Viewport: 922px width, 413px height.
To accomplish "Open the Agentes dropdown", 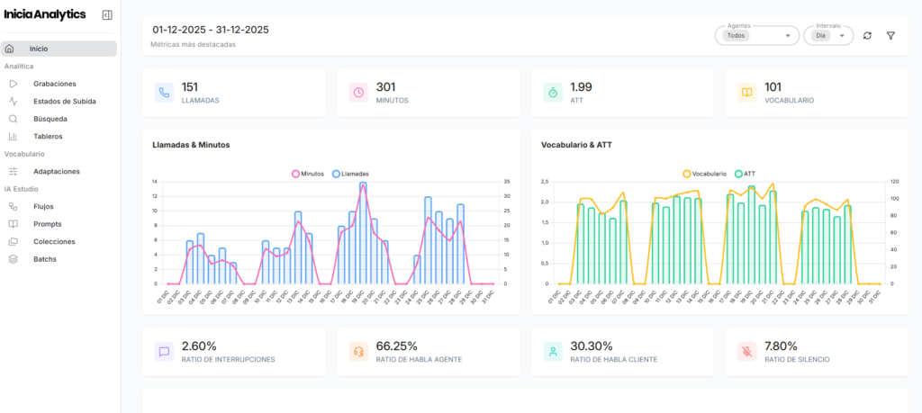I will click(756, 36).
